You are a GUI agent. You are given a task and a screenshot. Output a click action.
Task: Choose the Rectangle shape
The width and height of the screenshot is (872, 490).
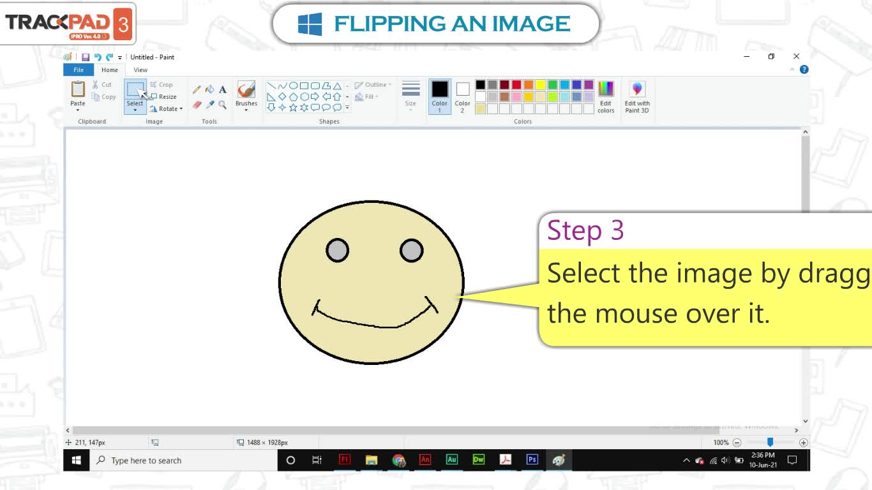(x=304, y=85)
